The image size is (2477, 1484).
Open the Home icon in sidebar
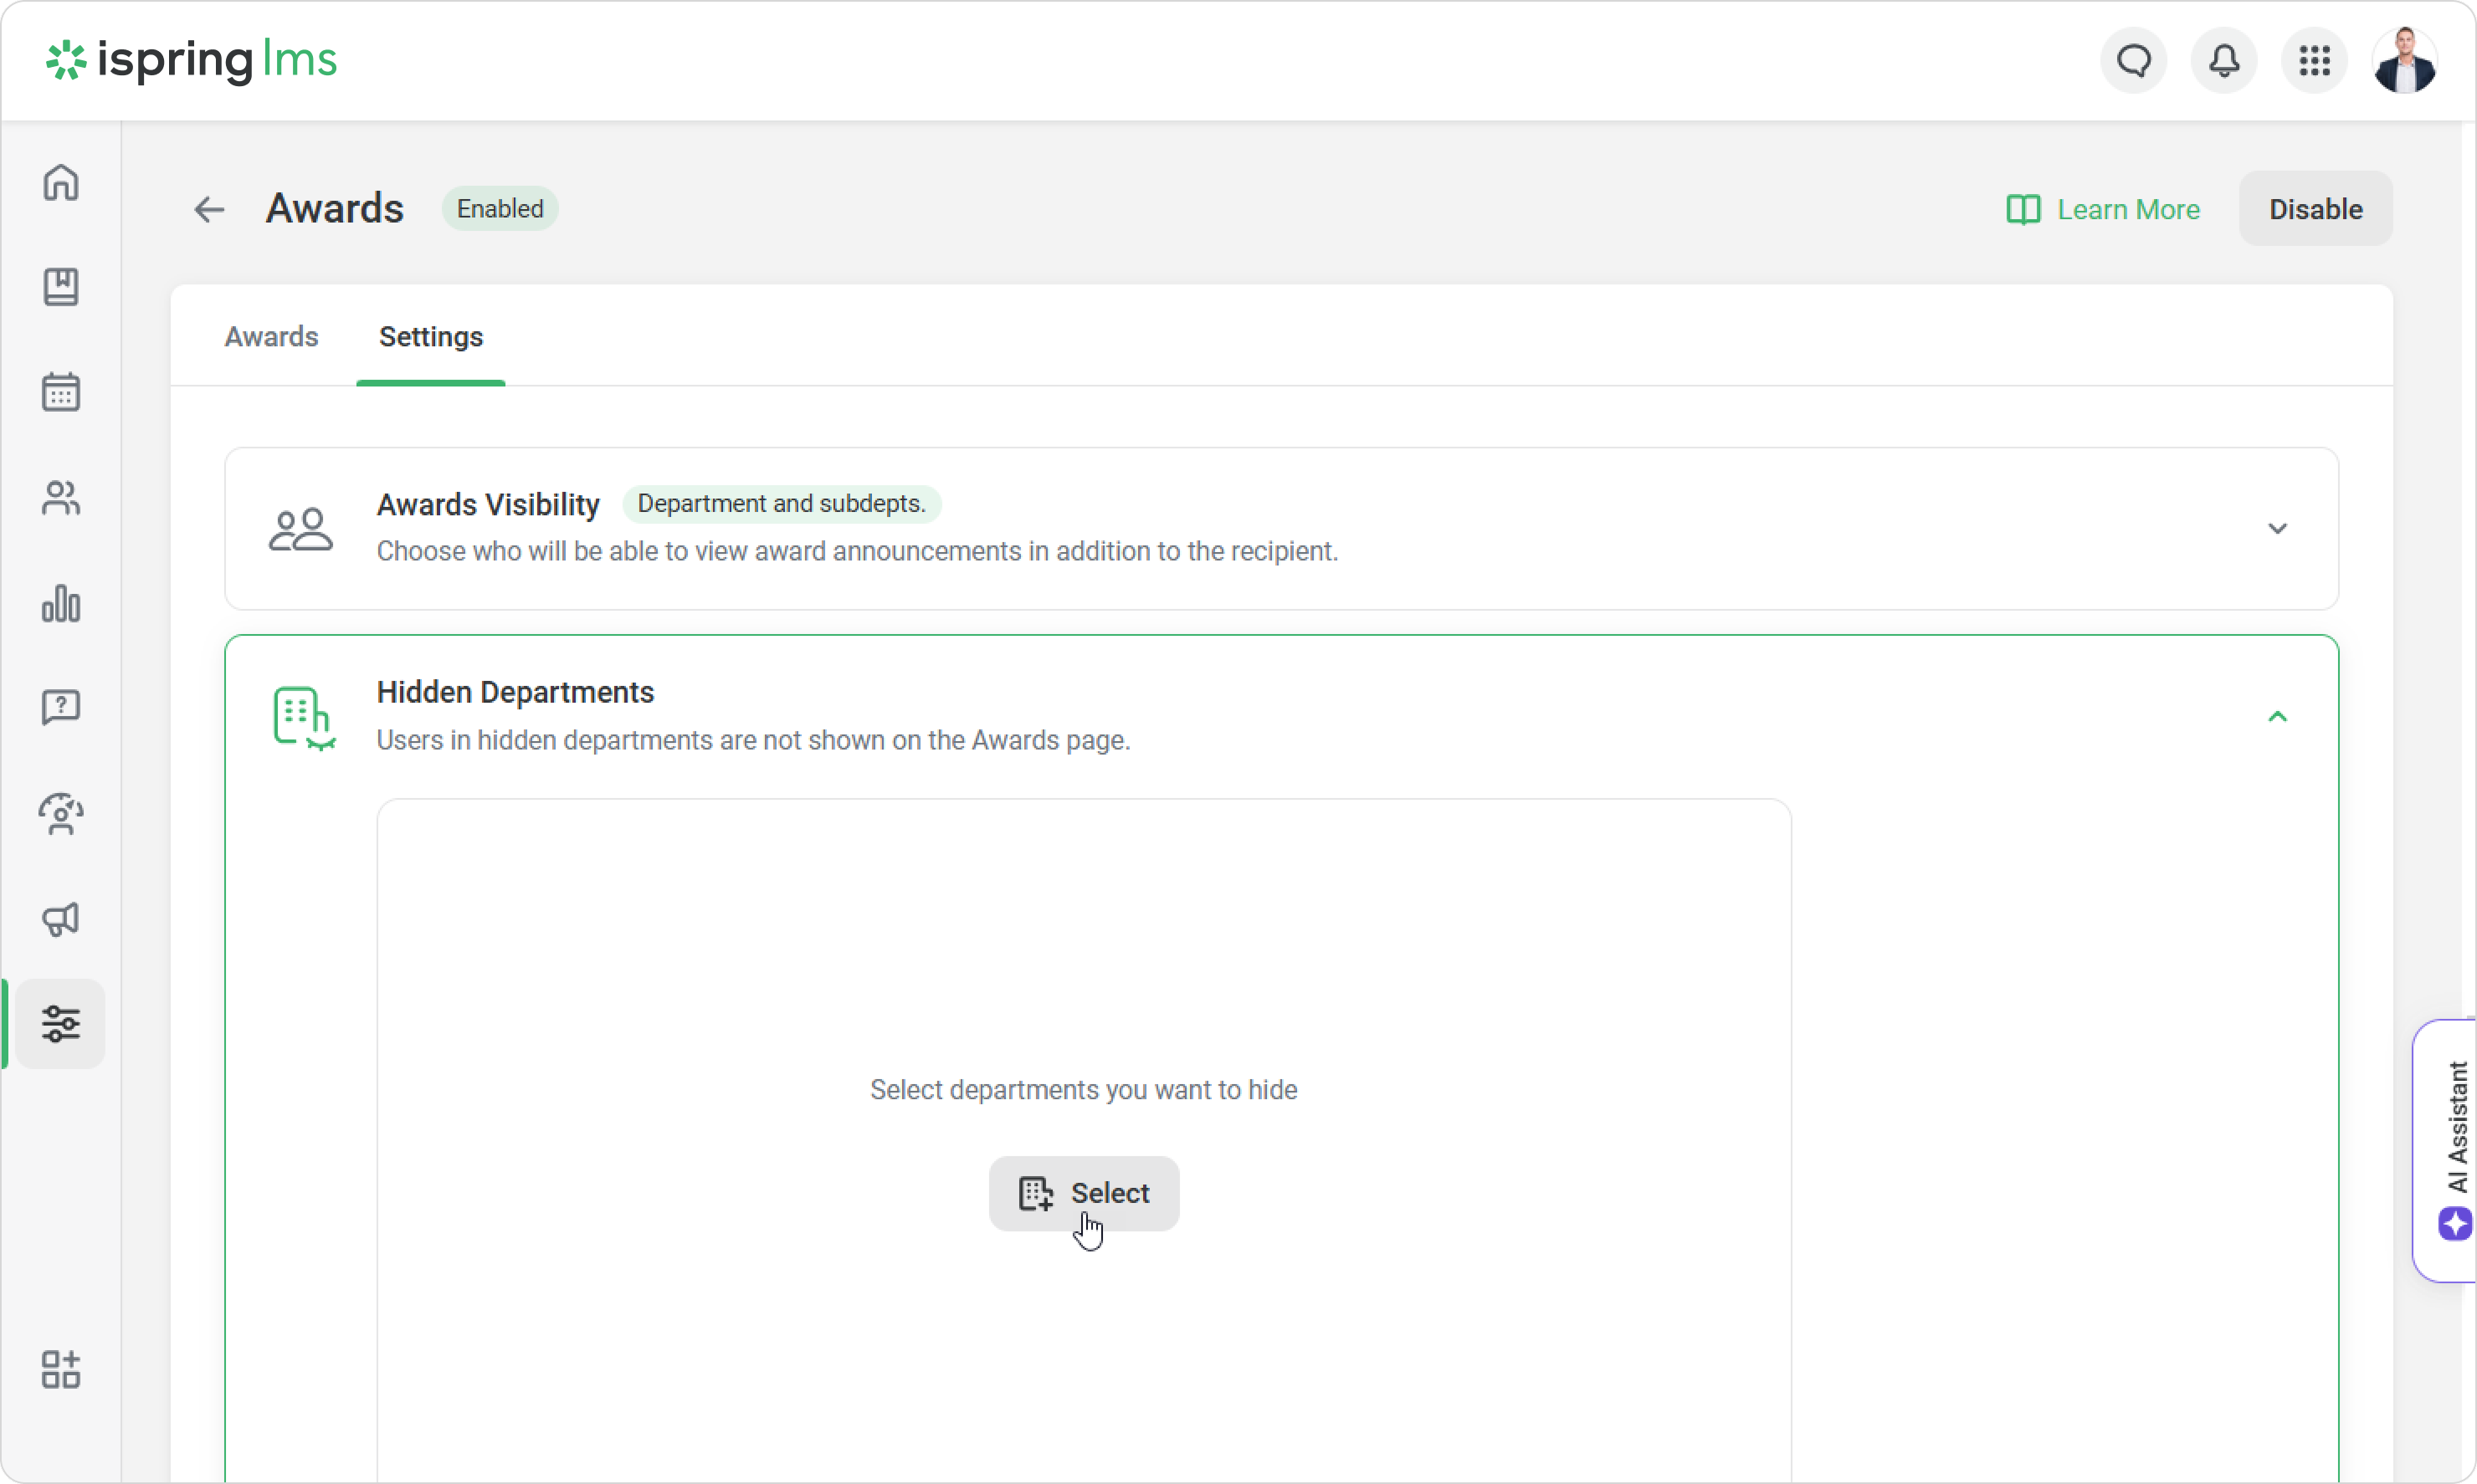(x=61, y=183)
